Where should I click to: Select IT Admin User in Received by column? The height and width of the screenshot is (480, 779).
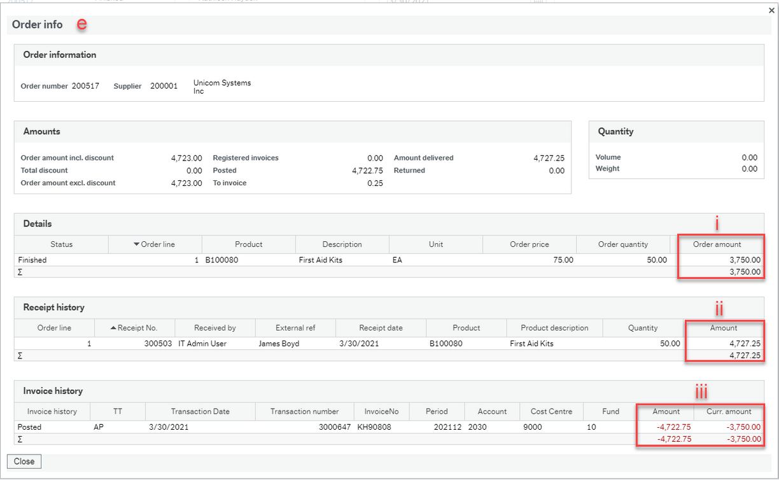pos(204,343)
